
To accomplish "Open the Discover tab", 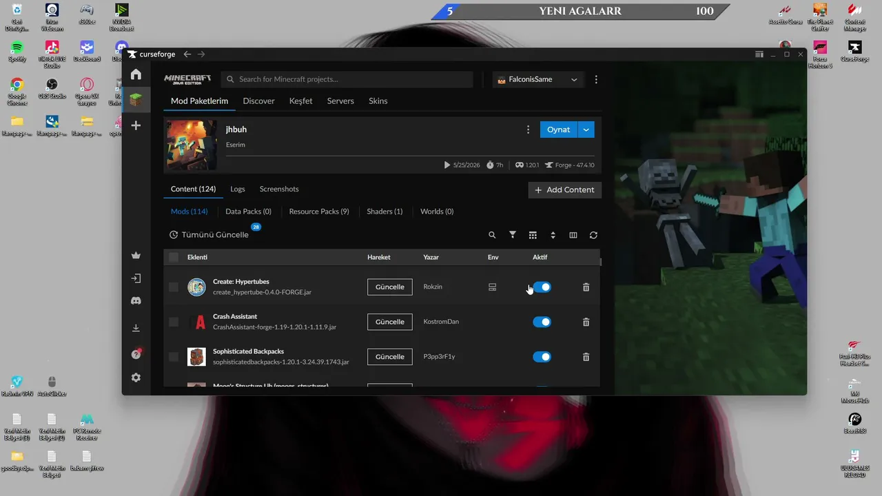I will pyautogui.click(x=259, y=101).
